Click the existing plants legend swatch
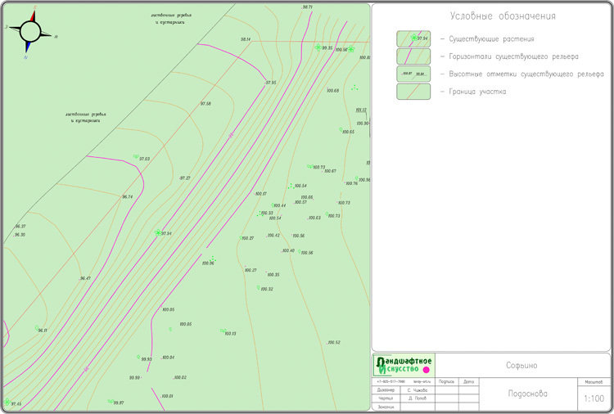Screen dimensions: 614x414 pyautogui.click(x=413, y=38)
